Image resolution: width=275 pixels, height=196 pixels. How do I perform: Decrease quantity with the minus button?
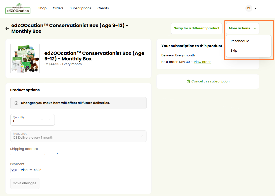pyautogui.click(x=42, y=120)
